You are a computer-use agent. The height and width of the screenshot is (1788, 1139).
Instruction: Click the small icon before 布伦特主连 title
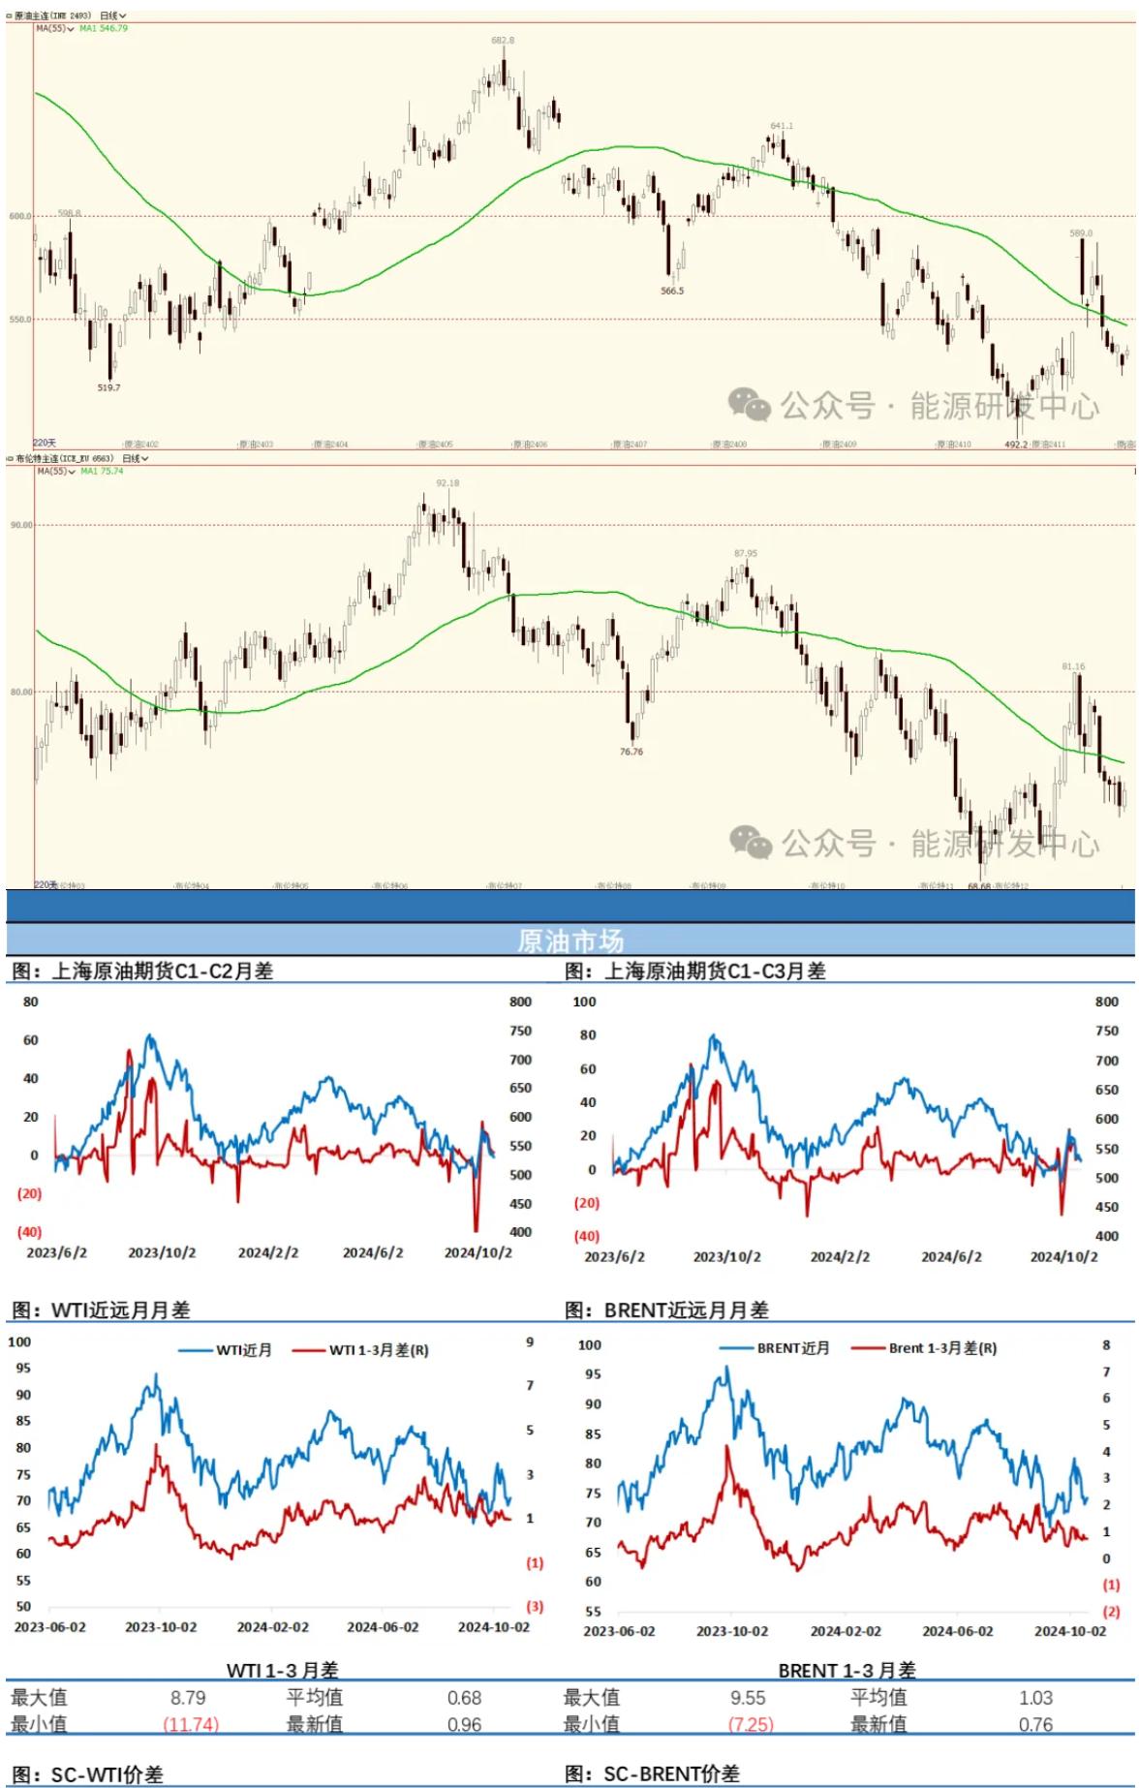click(x=10, y=458)
